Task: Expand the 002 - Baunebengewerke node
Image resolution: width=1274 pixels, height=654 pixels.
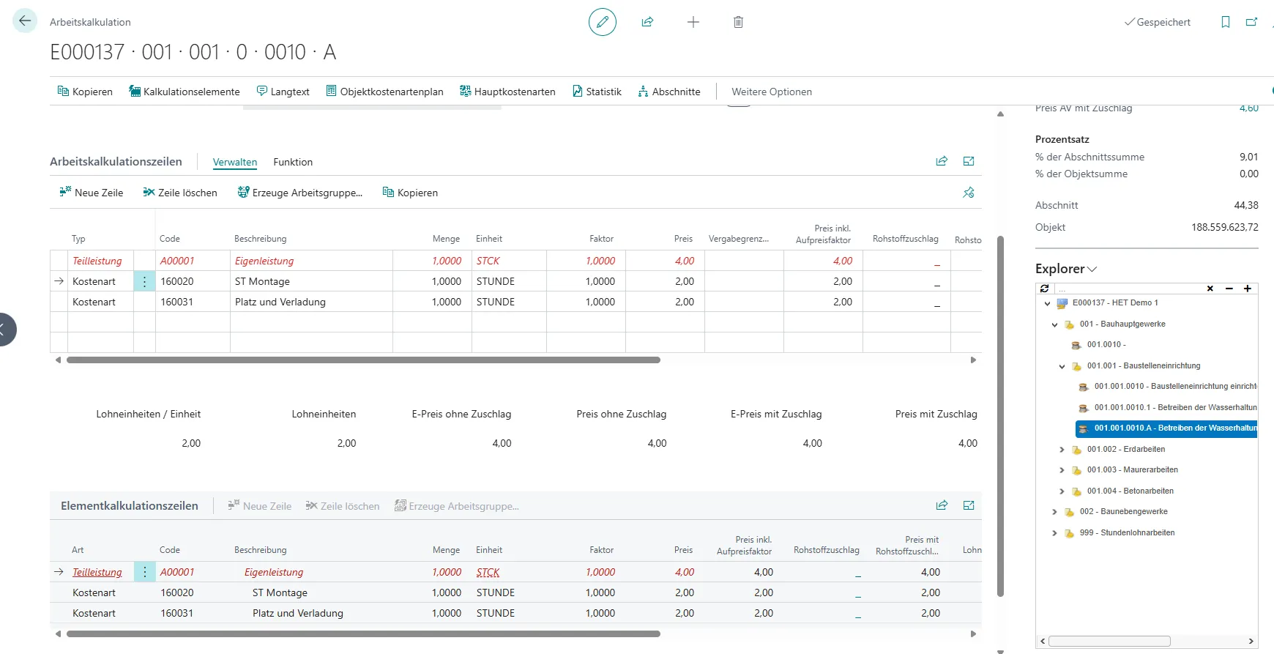Action: (x=1054, y=512)
